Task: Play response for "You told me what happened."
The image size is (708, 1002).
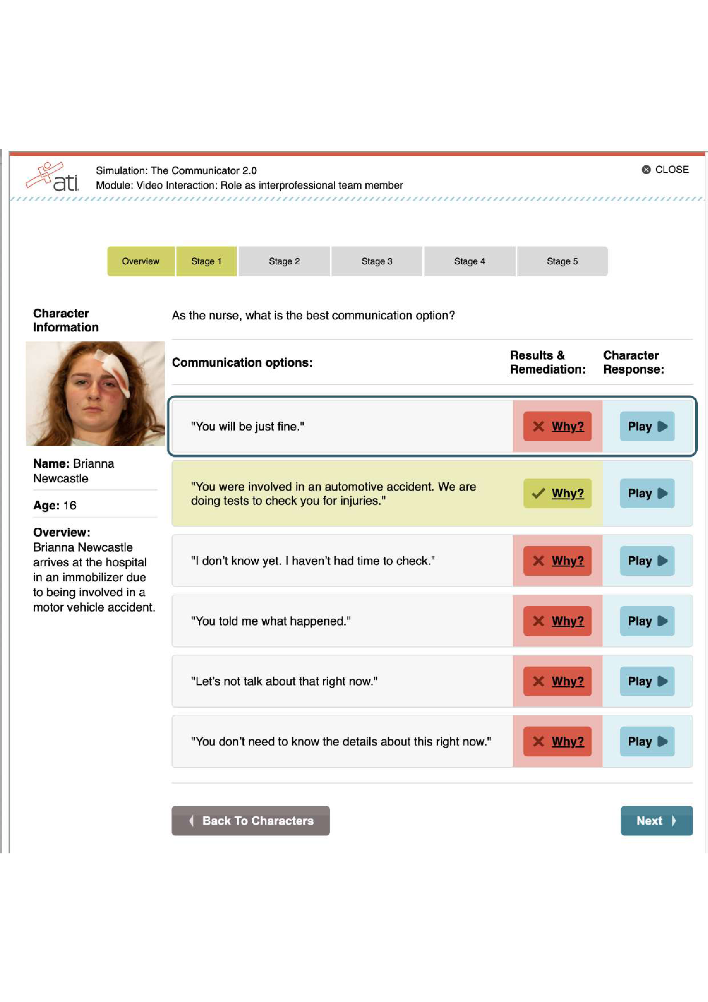Action: pos(647,621)
